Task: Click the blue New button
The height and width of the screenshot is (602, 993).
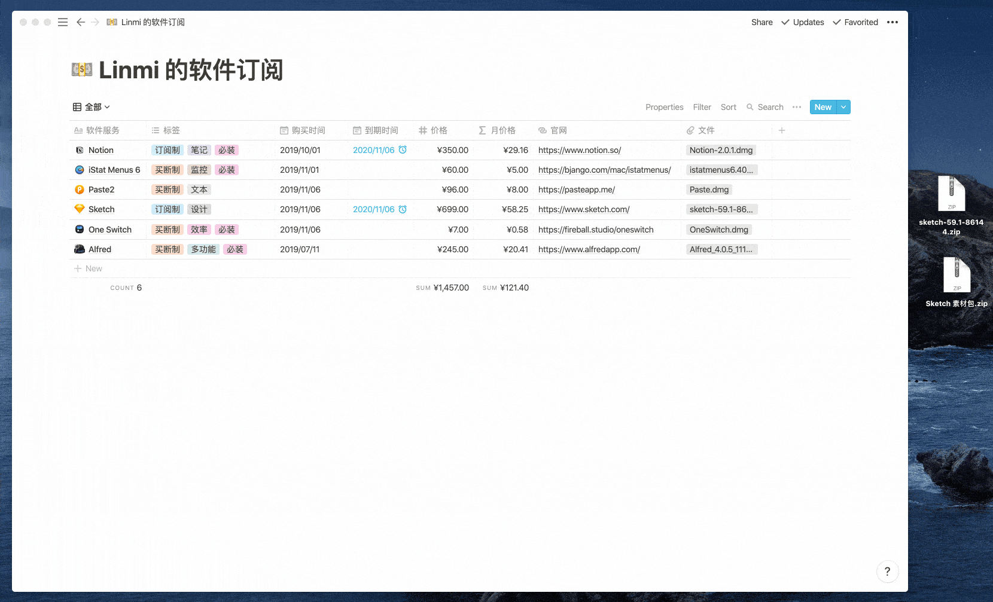Action: click(823, 107)
